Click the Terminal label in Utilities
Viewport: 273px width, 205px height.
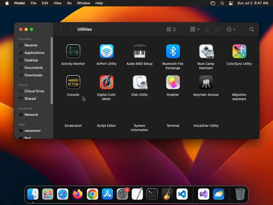click(173, 125)
